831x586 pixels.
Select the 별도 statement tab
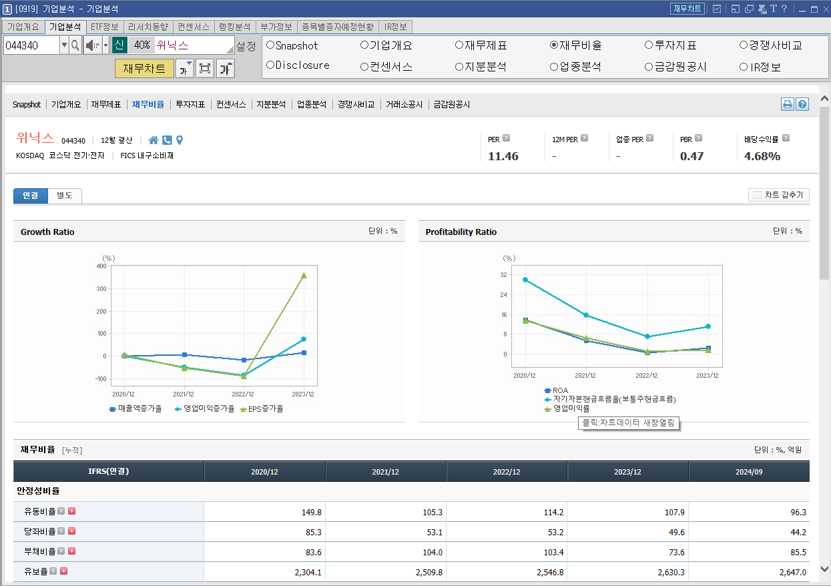coord(65,196)
